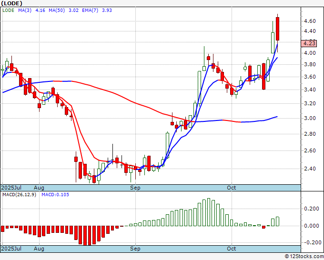Select the 0.200 MACD axis label

point(312,209)
